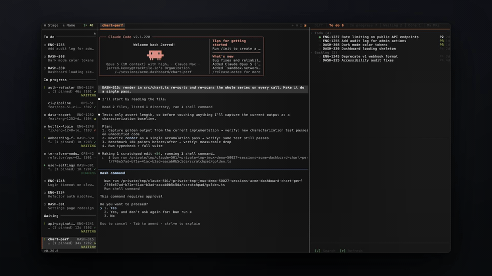The image size is (492, 276).
Task: Click the status dot beside data-export session
Action: [x=45, y=115]
